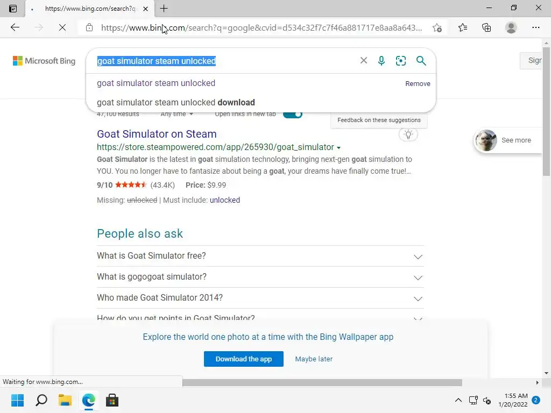Expand Who made Goat Simulator 2014?

[260, 298]
